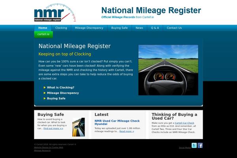Open the Cartell Car Check link
The image size is (237, 158).
pos(184,123)
